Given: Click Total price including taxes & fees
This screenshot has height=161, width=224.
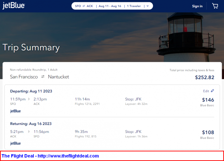Looking at the screenshot, I should (192, 70).
